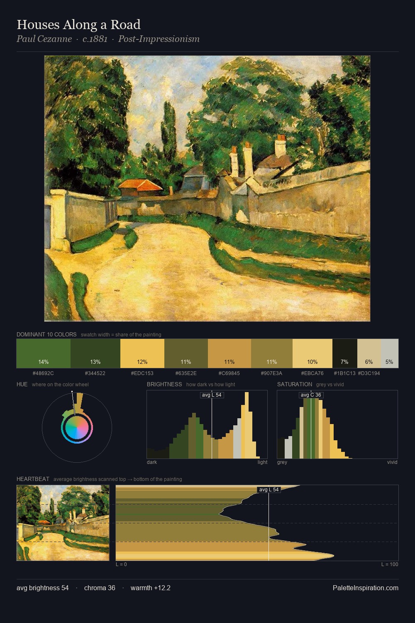Click the 'L = 100' axis label
Viewport: 415px width, 623px height.
pos(390,564)
